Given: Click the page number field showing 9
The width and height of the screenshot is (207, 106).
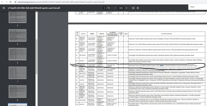Looking at the screenshot, I should pos(104,8).
